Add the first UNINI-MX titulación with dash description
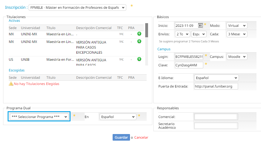The height and width of the screenshot is (142, 261). [x=139, y=34]
